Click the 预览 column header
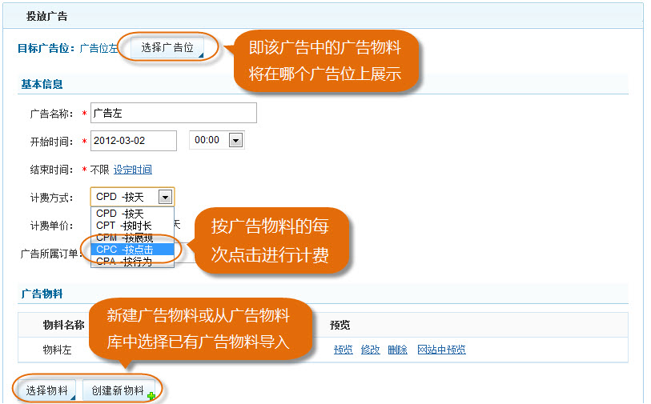This screenshot has height=404, width=651. click(340, 325)
